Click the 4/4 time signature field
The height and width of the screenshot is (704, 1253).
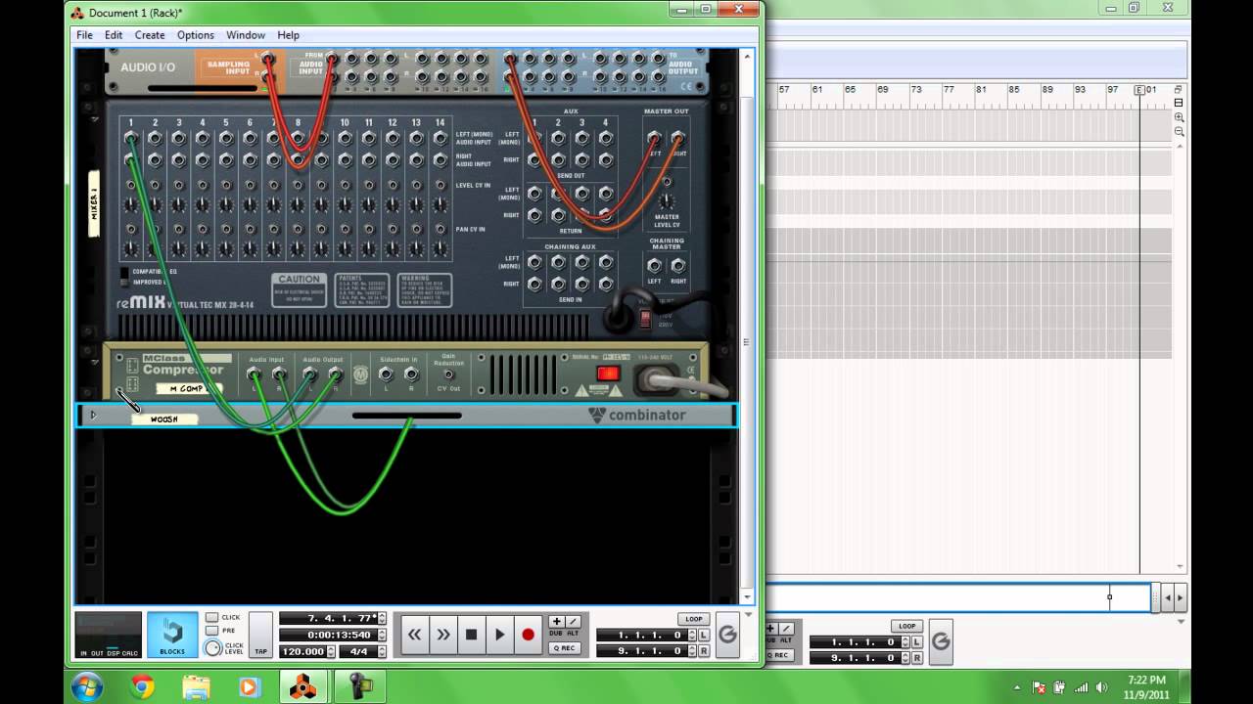pos(358,651)
